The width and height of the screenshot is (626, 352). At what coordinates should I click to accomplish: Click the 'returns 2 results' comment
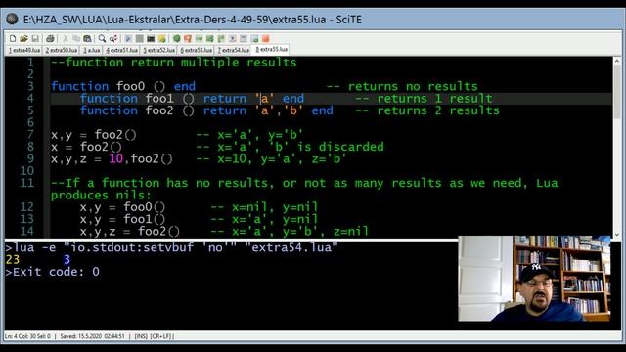438,110
